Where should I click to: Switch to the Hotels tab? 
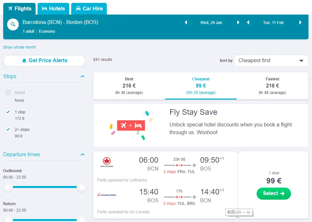point(53,9)
